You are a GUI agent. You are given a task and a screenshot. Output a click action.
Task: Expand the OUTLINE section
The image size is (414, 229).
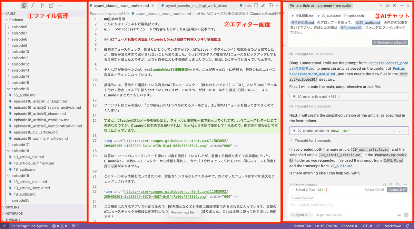coord(12,207)
